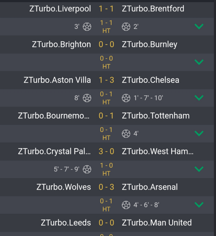
Task: Expand Crystal Palace vs West Ham chevron
Action: [x=199, y=169]
